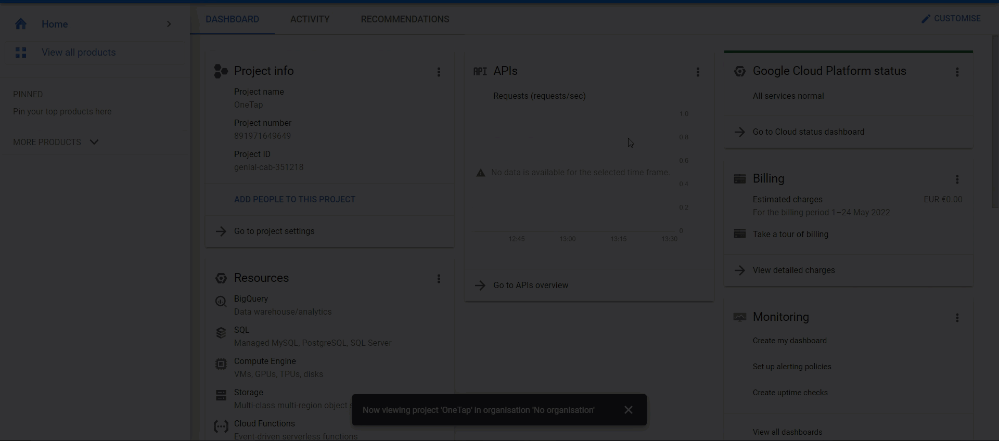Open Project info card options menu
The width and height of the screenshot is (999, 441).
pyautogui.click(x=439, y=72)
